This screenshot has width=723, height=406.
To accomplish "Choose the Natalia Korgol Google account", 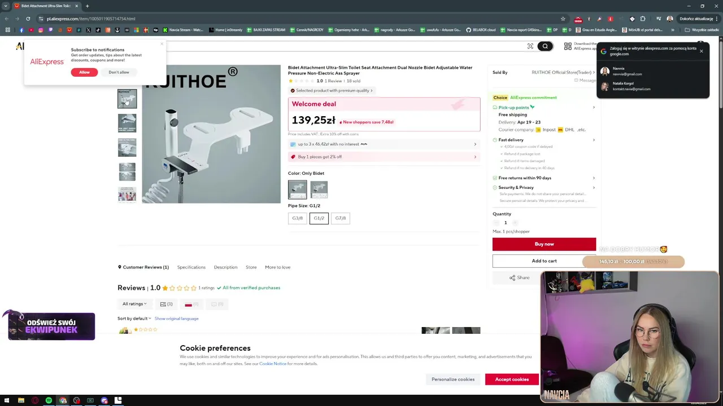I will 652,86.
